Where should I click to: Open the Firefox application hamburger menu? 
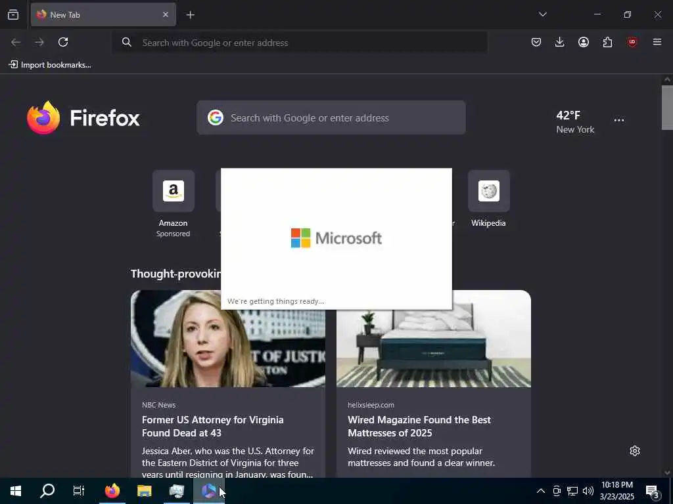[x=657, y=42]
